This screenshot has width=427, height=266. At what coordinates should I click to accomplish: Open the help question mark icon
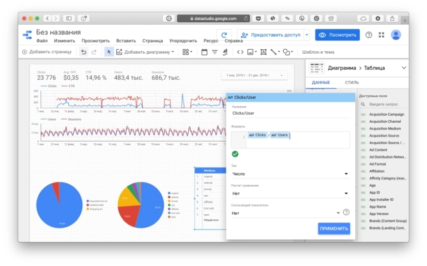pos(368,35)
